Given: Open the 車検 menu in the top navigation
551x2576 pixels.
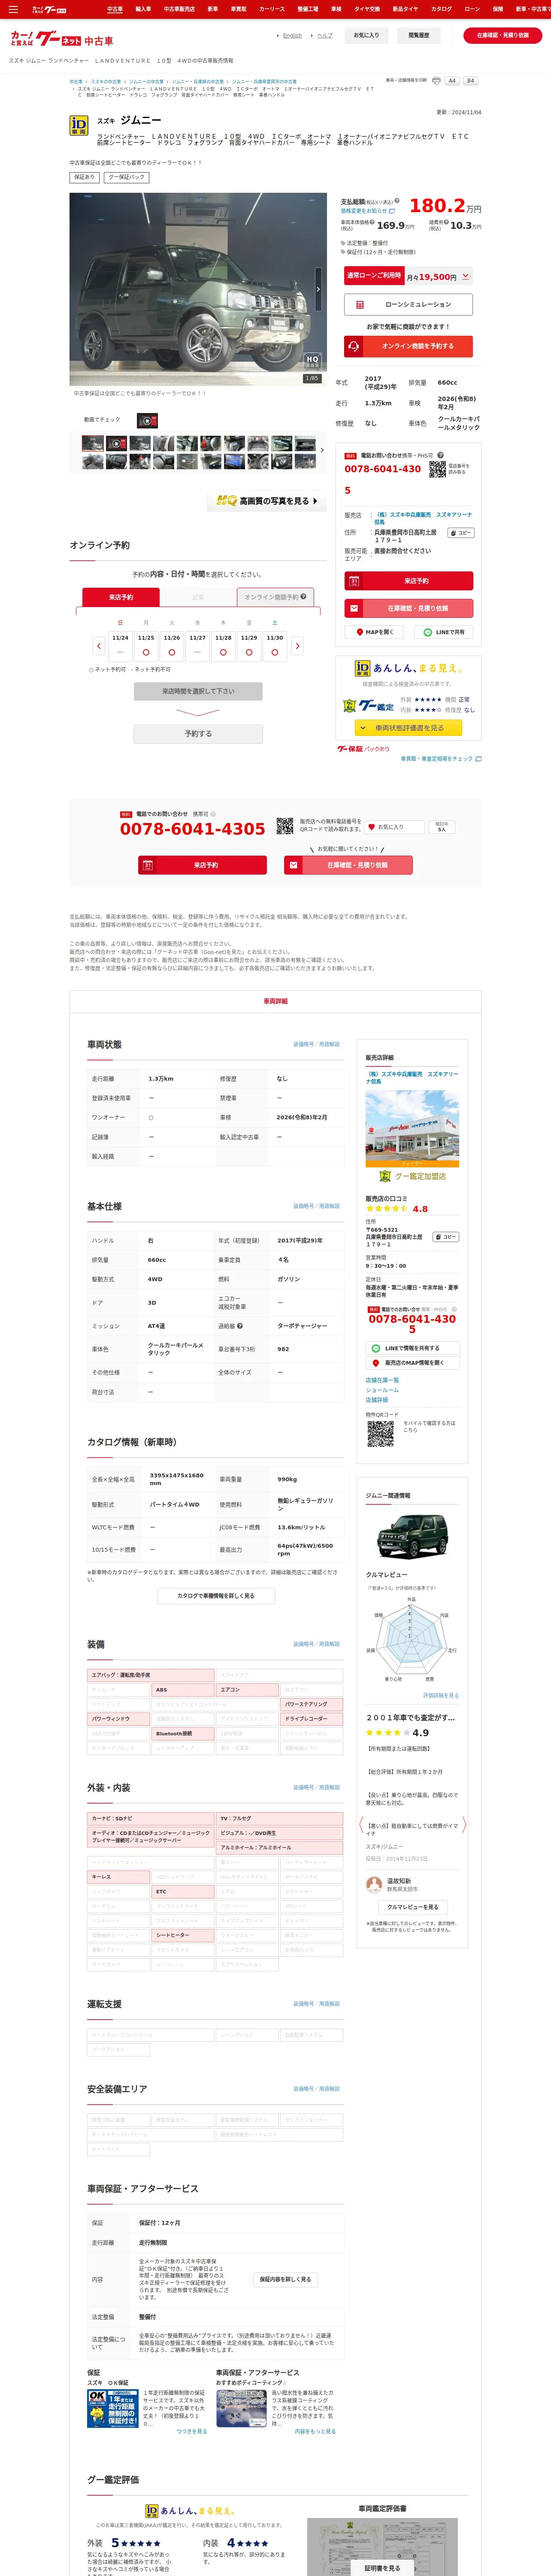Looking at the screenshot, I should click(x=336, y=9).
